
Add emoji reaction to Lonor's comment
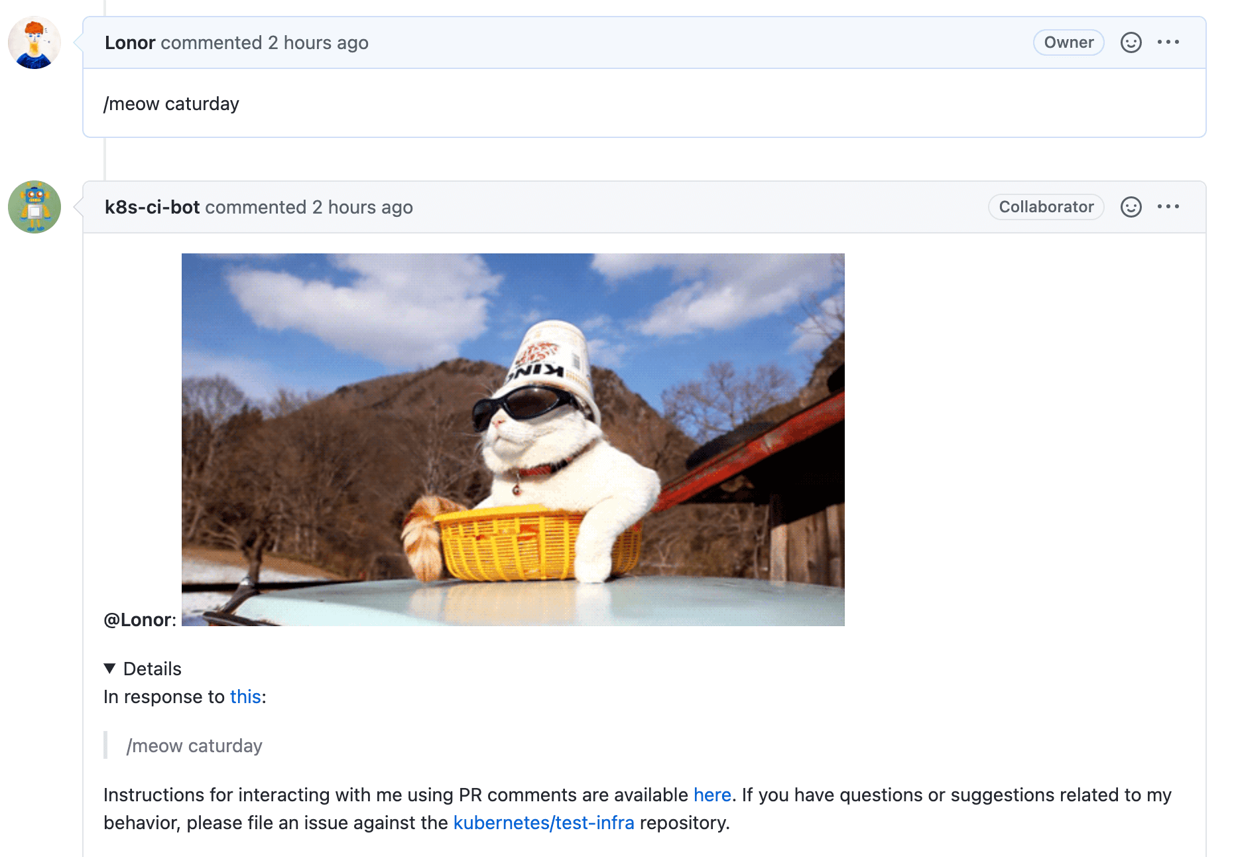[1131, 42]
